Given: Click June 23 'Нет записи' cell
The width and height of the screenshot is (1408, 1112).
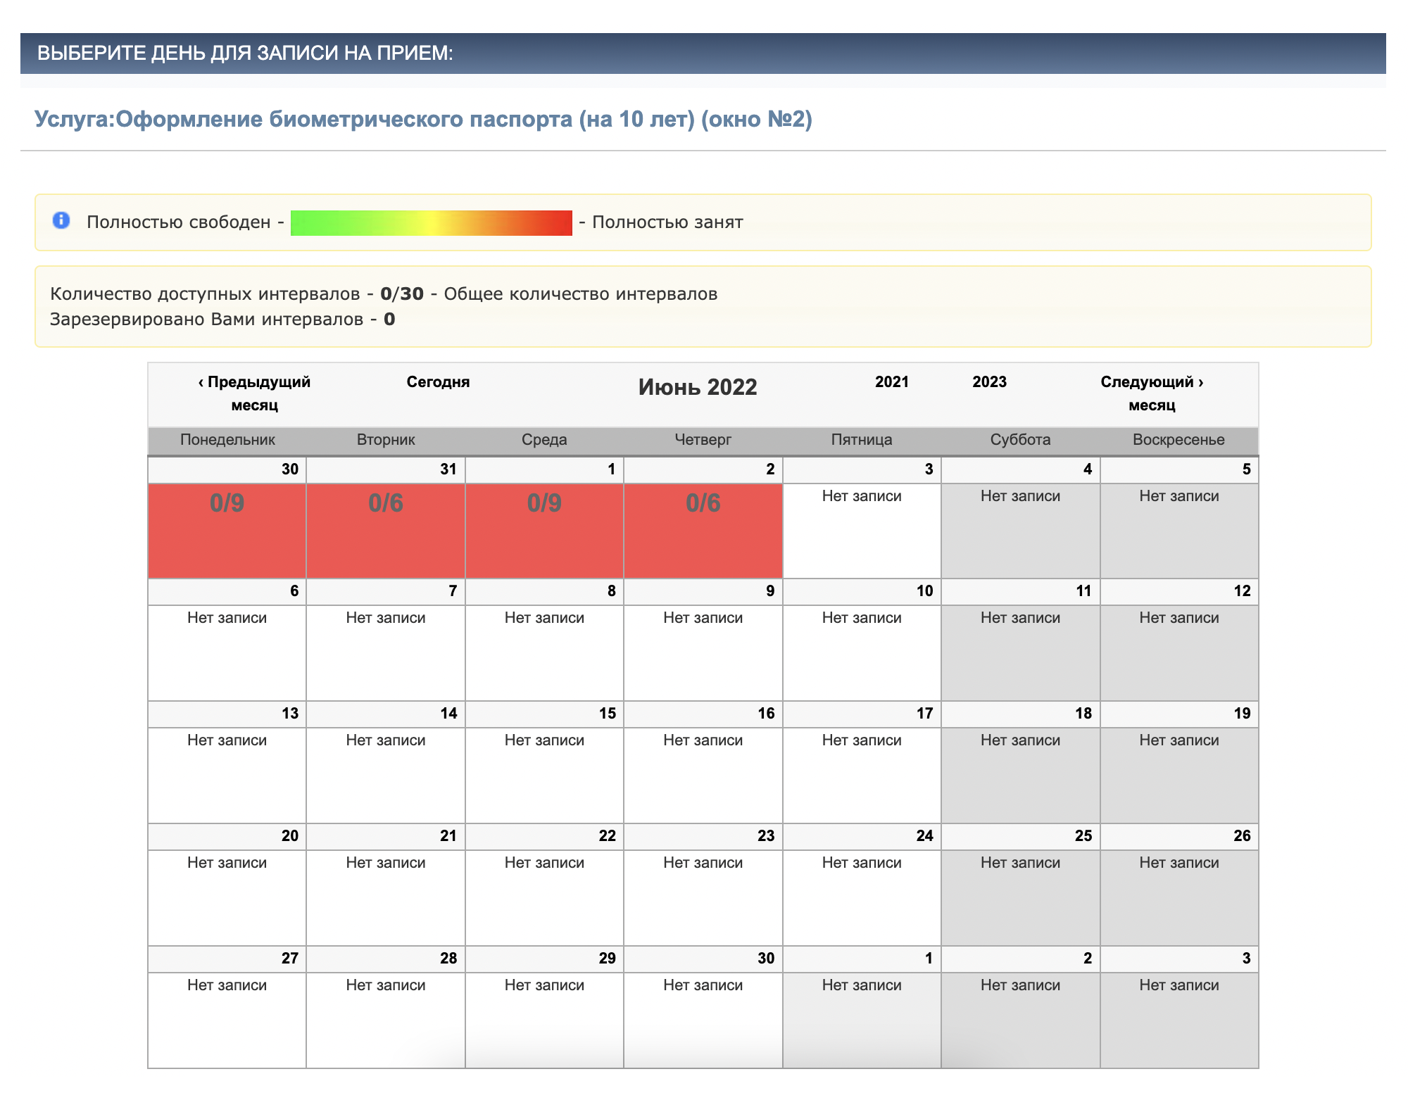Looking at the screenshot, I should click(703, 897).
